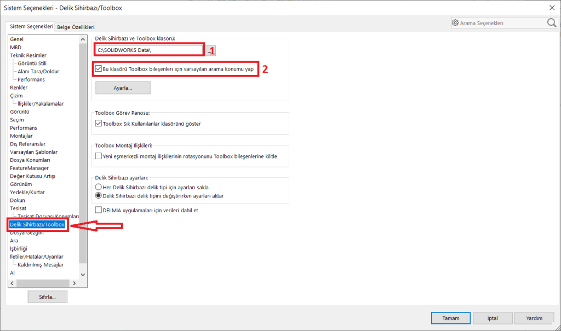Select Her Delik Sihirbazı ayarları sakla option

(99, 187)
